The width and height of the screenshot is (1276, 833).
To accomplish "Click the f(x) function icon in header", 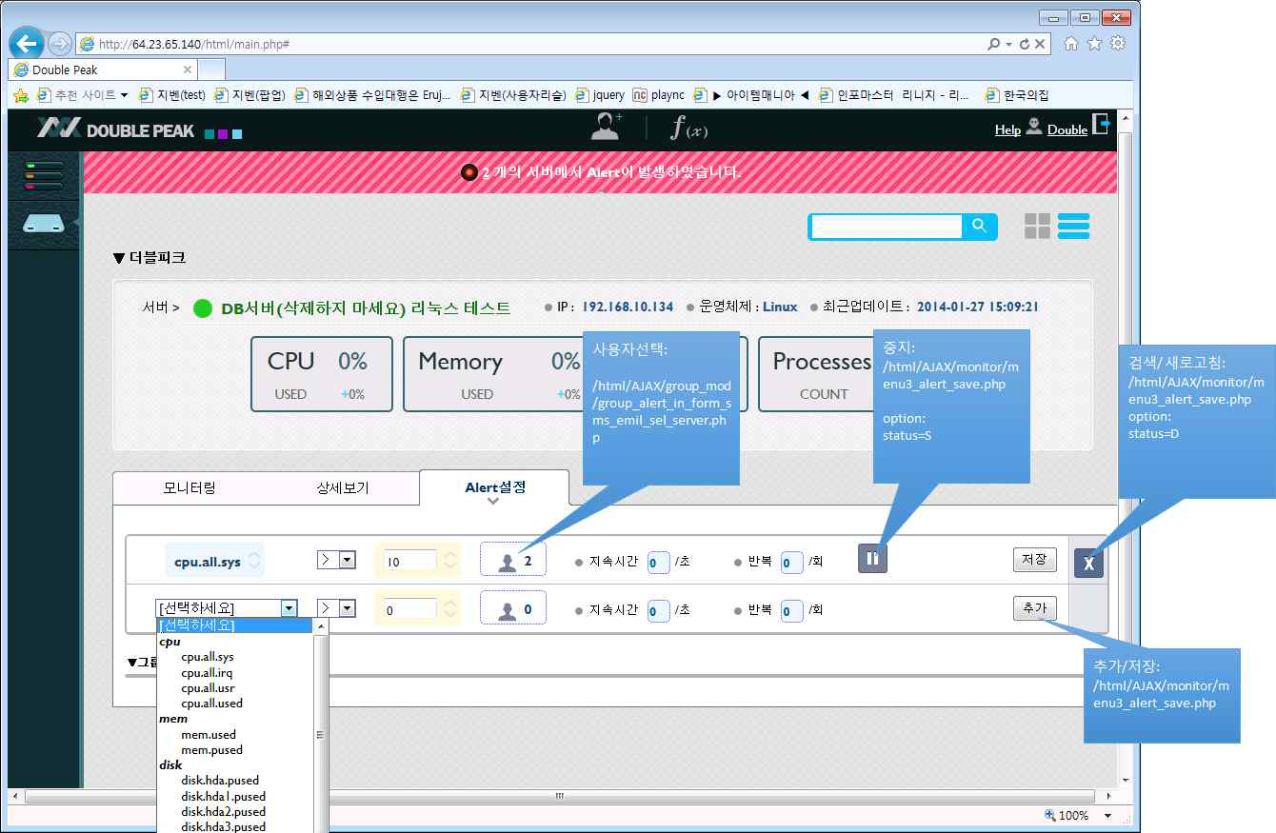I will click(x=688, y=128).
